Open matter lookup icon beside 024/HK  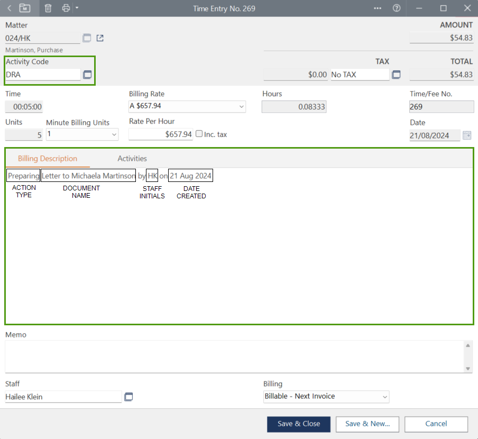87,38
